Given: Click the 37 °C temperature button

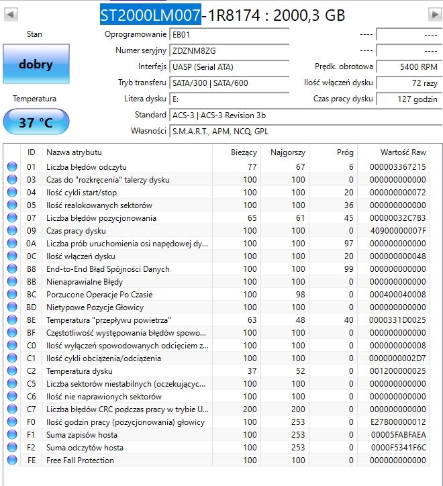Looking at the screenshot, I should (36, 121).
